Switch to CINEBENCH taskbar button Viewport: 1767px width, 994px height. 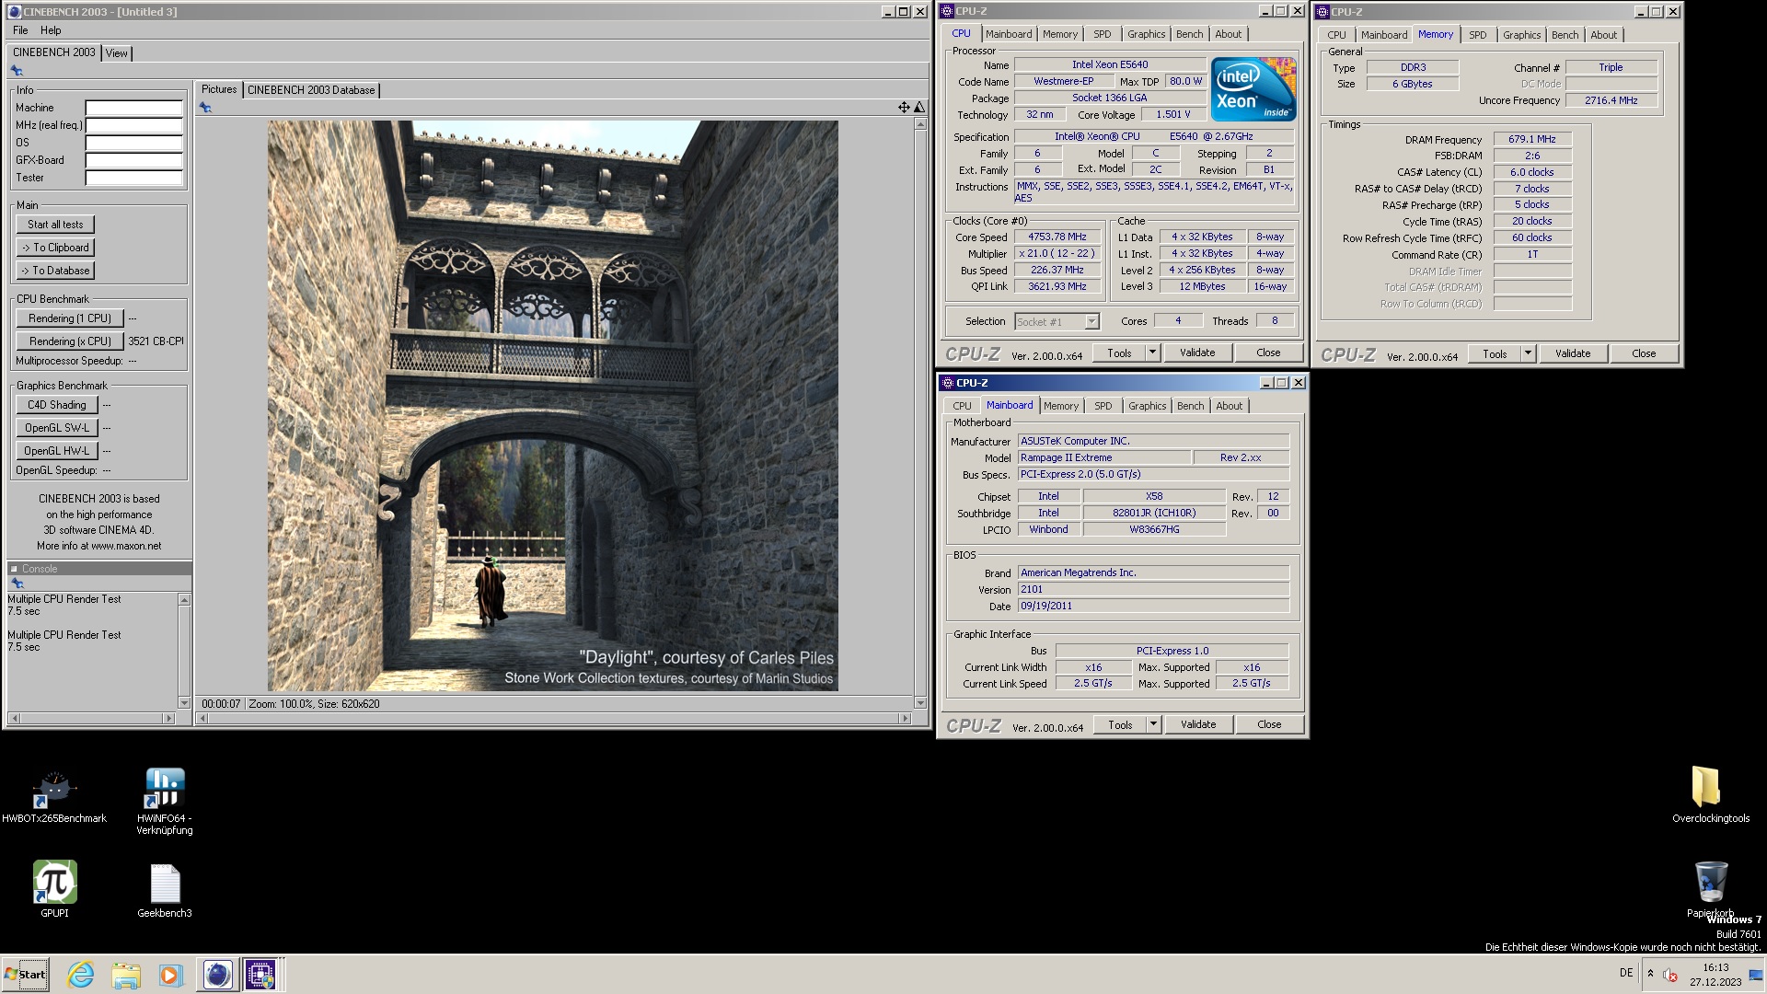point(217,975)
